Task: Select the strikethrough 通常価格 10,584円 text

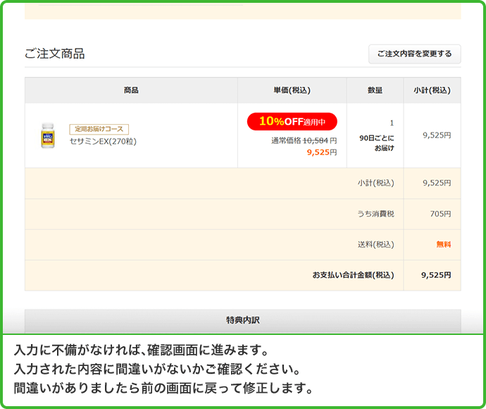Action: click(304, 140)
